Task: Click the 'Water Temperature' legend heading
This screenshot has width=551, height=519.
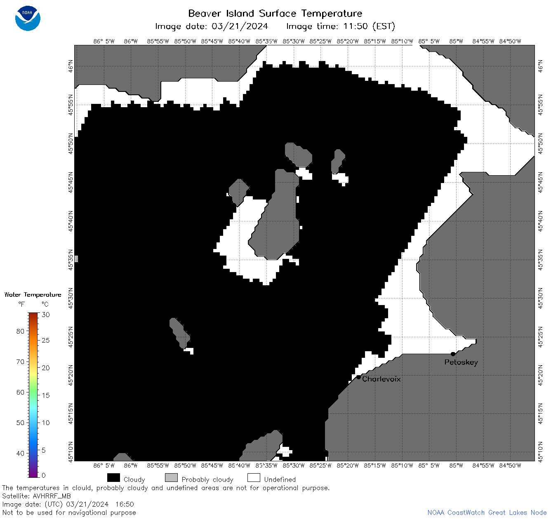Action: click(x=33, y=294)
